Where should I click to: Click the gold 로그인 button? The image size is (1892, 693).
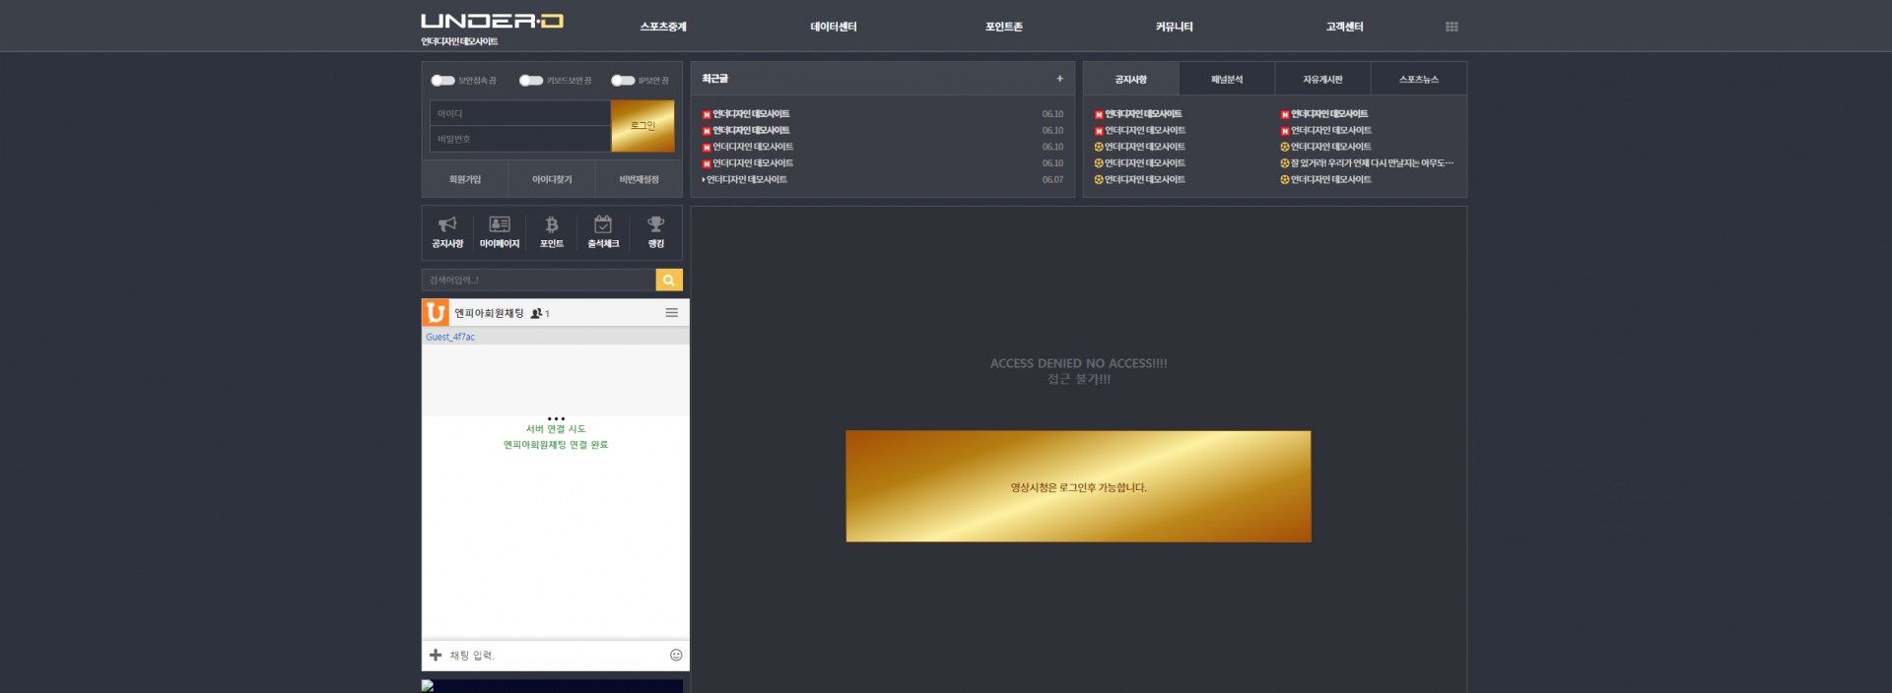pos(642,126)
